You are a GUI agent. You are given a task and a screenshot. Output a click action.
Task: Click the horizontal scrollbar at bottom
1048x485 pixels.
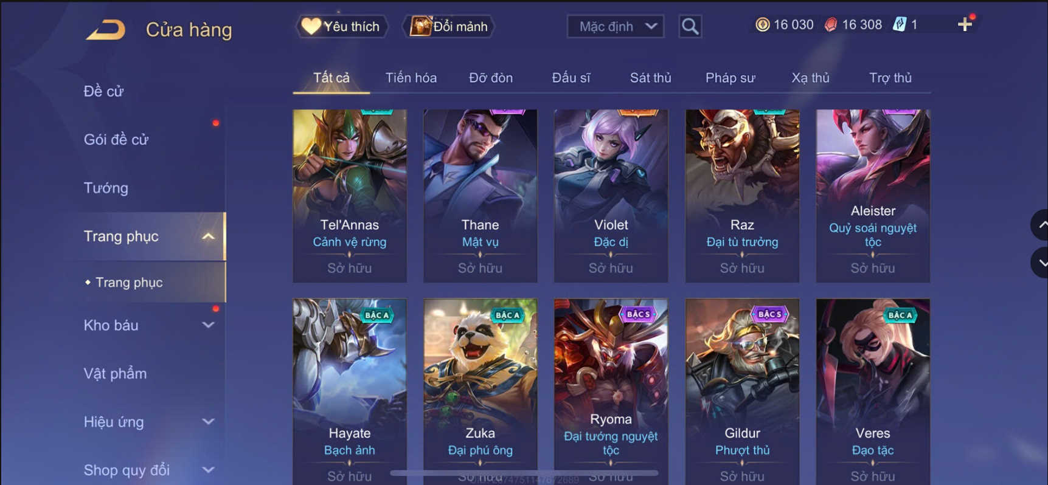click(x=524, y=473)
